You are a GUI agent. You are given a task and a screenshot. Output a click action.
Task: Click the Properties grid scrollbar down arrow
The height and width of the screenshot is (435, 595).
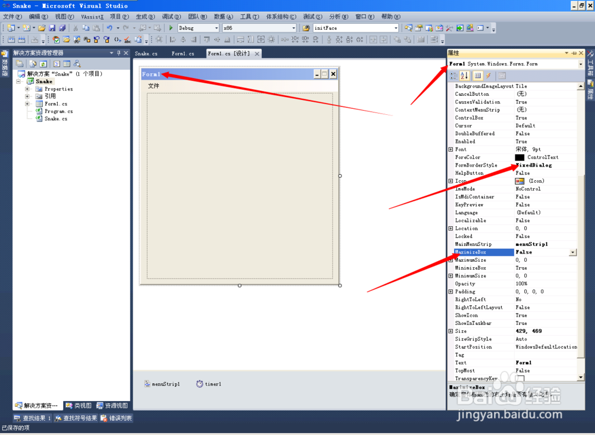pyautogui.click(x=581, y=378)
